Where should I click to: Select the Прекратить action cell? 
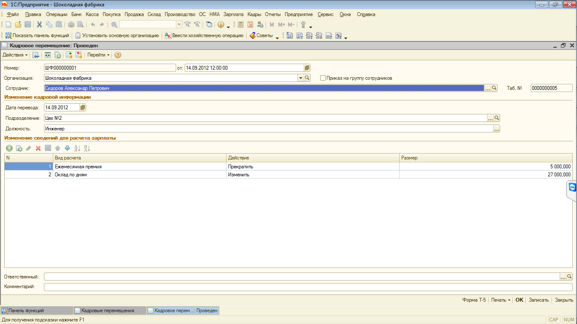pyautogui.click(x=313, y=167)
